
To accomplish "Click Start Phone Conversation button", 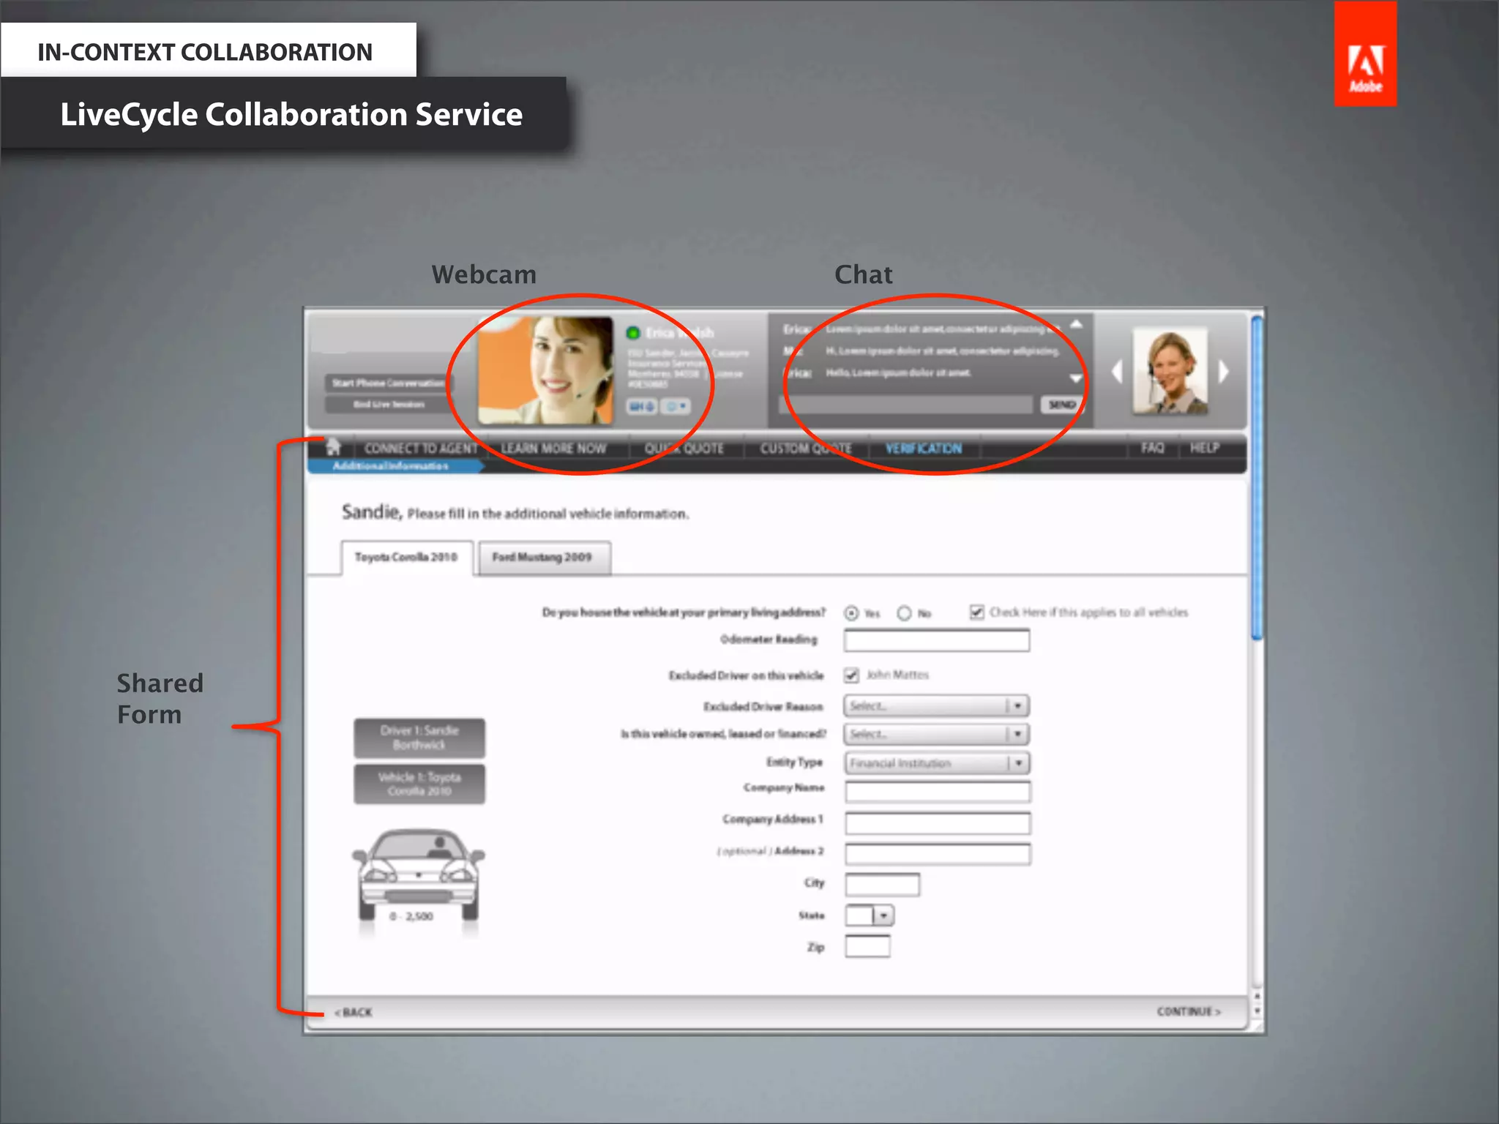I will (389, 383).
